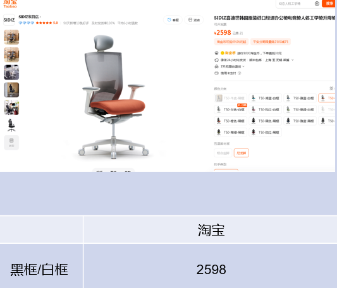The image size is (337, 288).
Task: Select the 尼龙脚 nylon base option
Action: pyautogui.click(x=242, y=153)
